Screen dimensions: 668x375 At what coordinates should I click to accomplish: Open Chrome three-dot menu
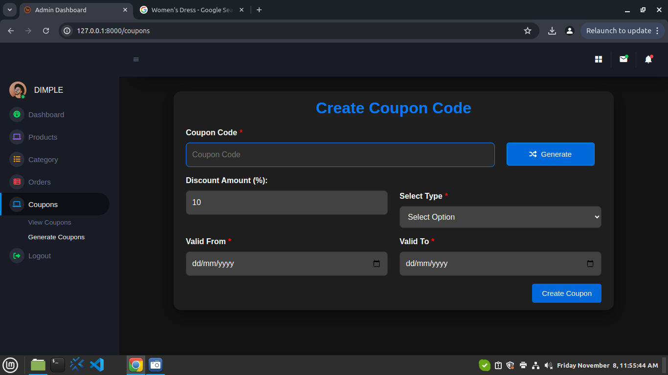pos(658,31)
